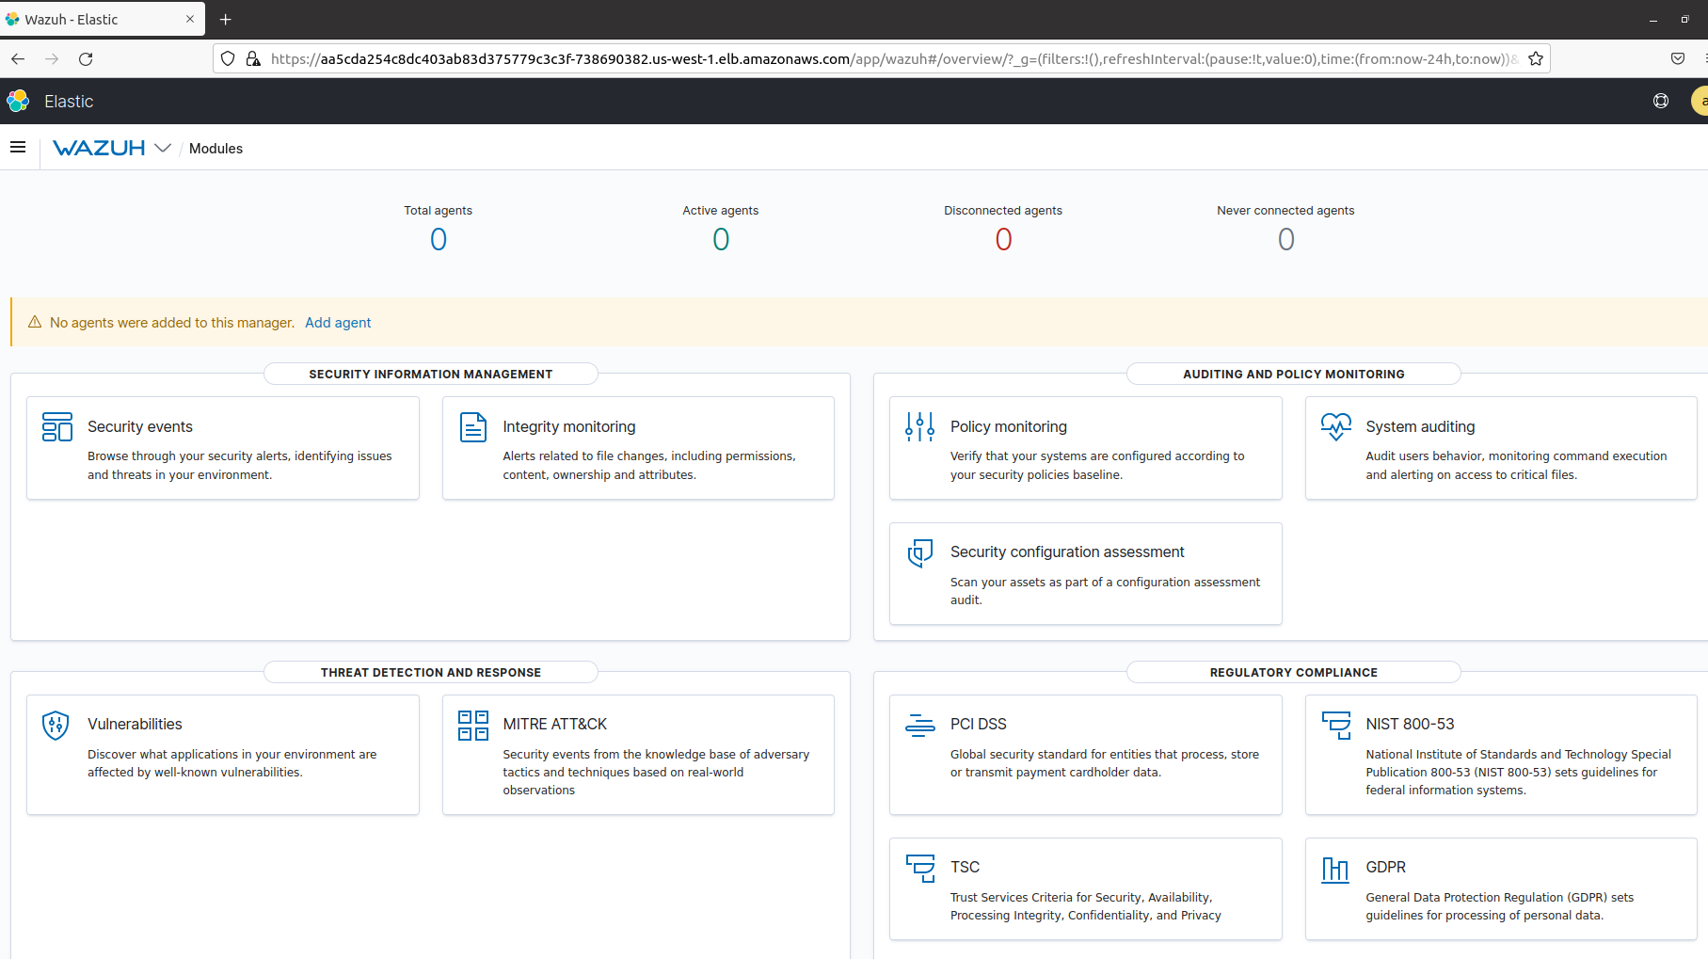Viewport: 1708px width, 959px height.
Task: Open the Policy monitoring module title
Action: tap(1009, 426)
